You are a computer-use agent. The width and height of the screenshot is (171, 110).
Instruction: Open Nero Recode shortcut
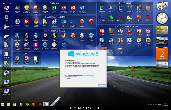coord(45,46)
